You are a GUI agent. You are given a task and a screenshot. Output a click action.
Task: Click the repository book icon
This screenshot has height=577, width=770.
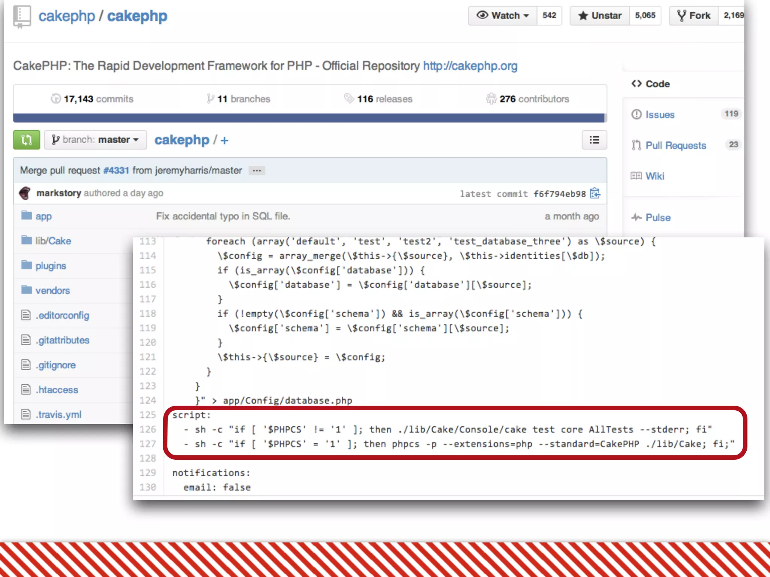pyautogui.click(x=22, y=17)
